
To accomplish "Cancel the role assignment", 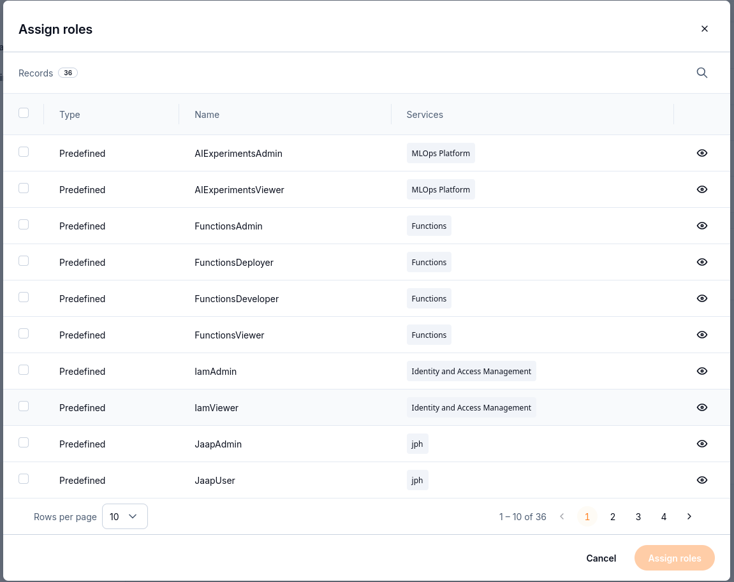I will [601, 558].
